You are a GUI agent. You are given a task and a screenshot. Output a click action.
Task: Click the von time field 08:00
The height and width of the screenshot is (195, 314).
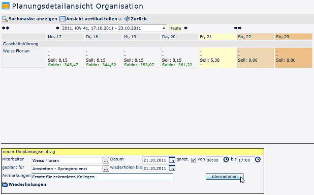tap(214, 160)
